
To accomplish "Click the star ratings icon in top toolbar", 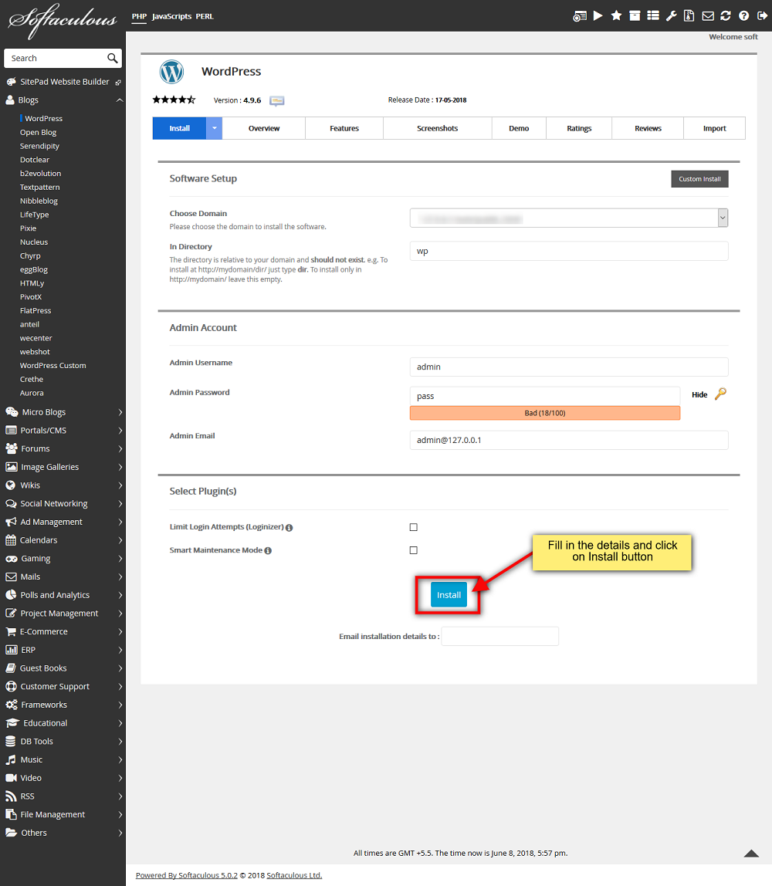I will coord(616,15).
